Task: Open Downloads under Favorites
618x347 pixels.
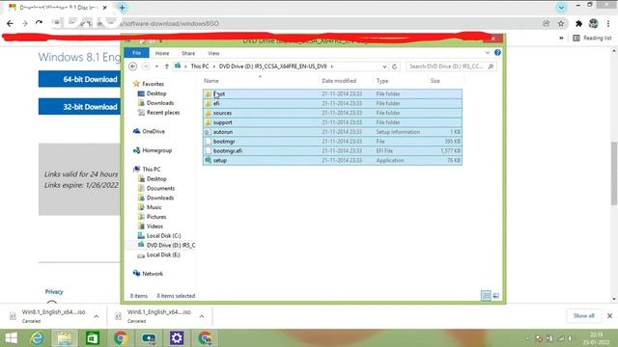Action: (155, 103)
